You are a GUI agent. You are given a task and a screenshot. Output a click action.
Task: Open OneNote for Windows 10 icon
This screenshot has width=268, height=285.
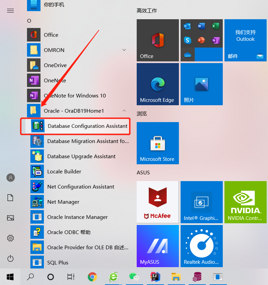pos(34,95)
